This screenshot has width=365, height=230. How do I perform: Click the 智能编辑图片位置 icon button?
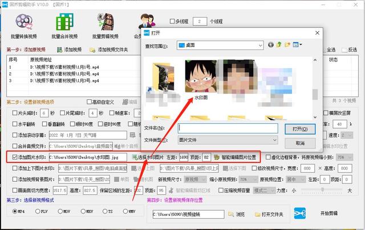pos(235,157)
